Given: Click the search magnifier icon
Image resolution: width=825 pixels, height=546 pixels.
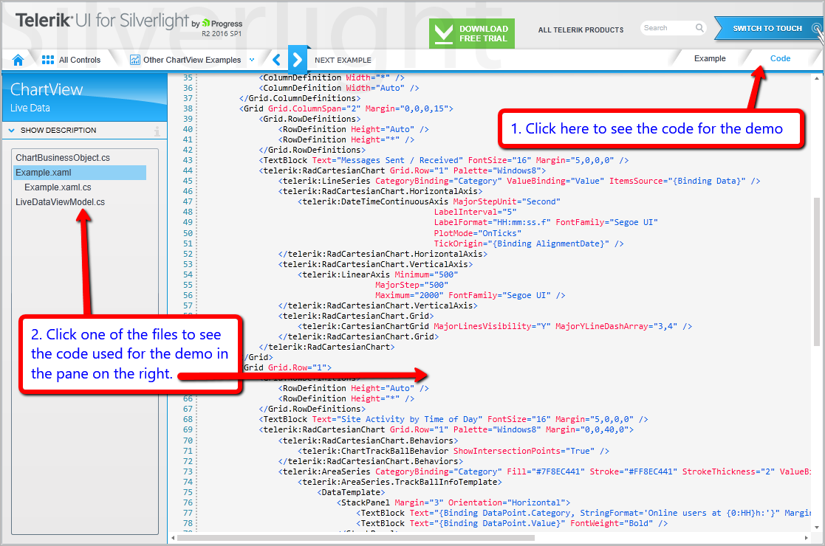Looking at the screenshot, I should pyautogui.click(x=699, y=28).
